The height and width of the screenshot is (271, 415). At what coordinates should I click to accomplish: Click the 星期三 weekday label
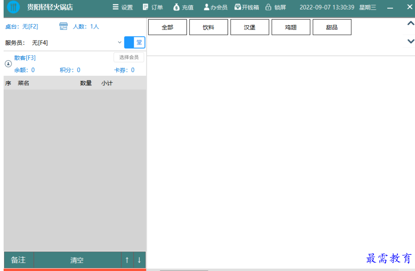368,7
